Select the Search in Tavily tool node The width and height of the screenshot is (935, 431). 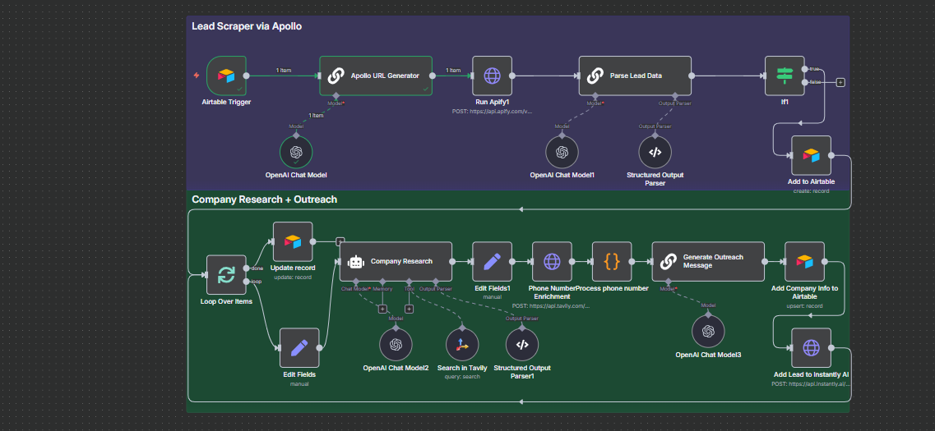tap(463, 344)
